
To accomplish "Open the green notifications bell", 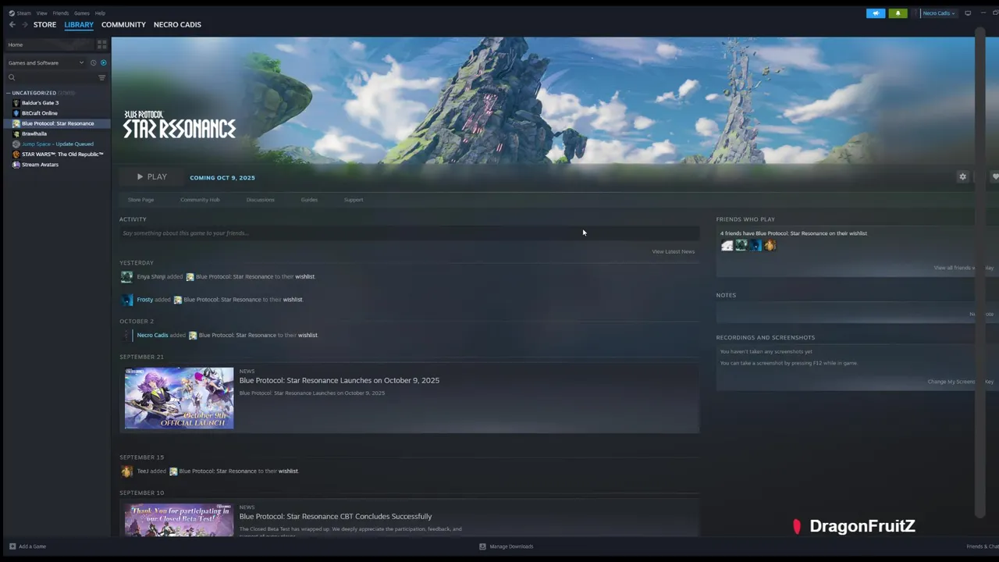I will pos(898,13).
